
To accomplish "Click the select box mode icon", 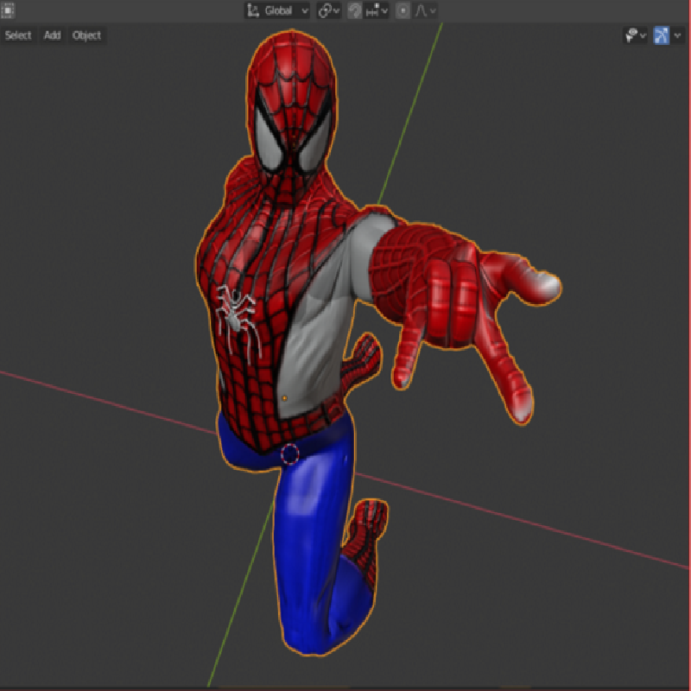I will [x=8, y=10].
